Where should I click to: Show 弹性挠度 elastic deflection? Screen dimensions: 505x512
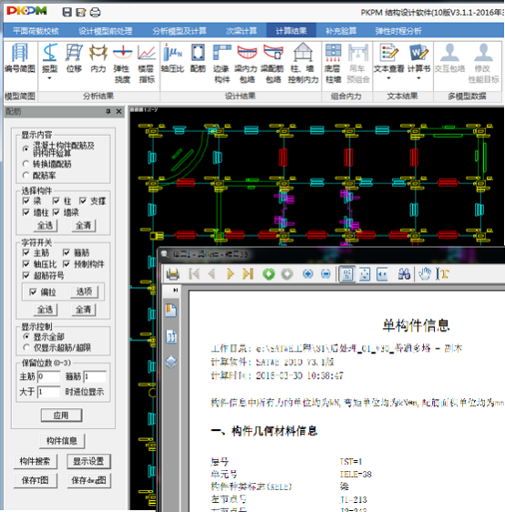[x=122, y=64]
